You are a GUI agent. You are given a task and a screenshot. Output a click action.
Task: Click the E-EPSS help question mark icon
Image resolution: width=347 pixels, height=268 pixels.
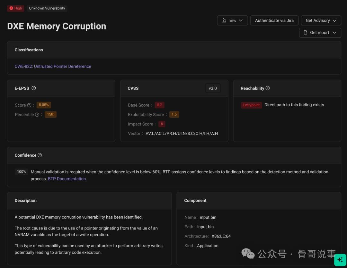34,88
